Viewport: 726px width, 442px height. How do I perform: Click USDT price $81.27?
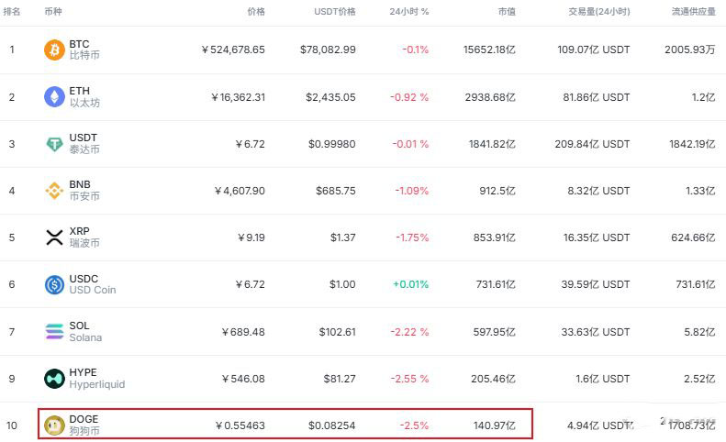340,379
